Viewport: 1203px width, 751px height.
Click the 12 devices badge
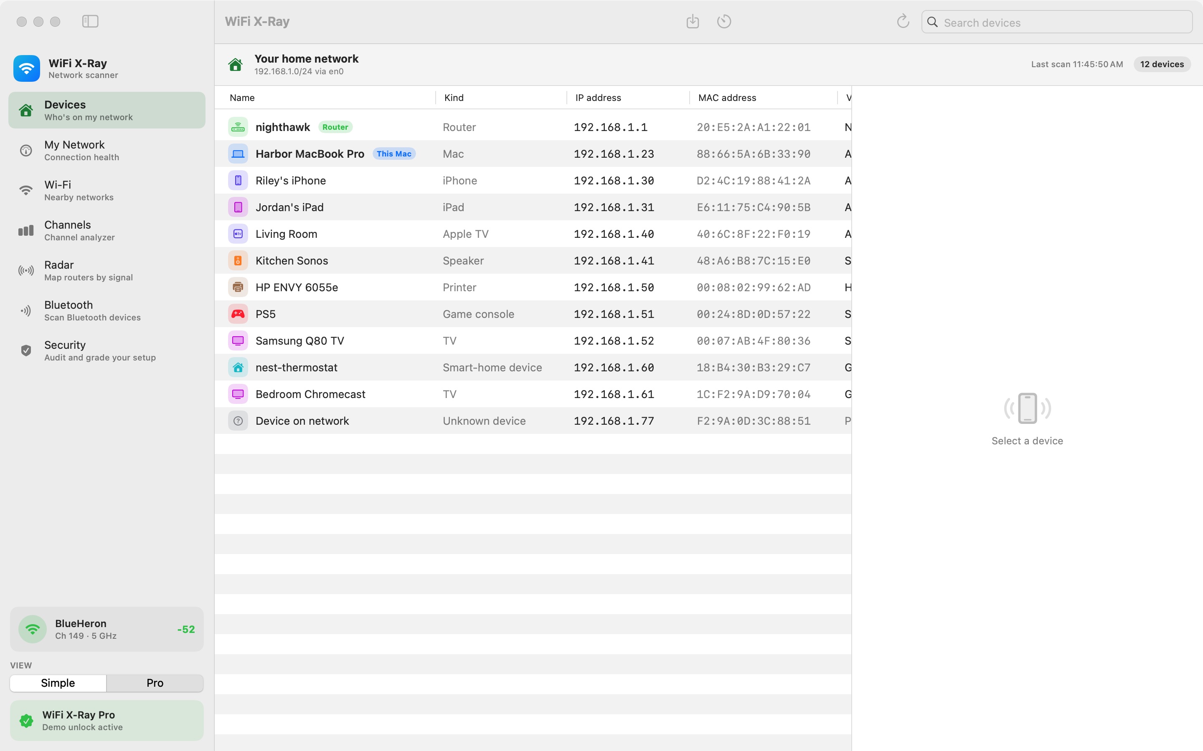coord(1162,64)
